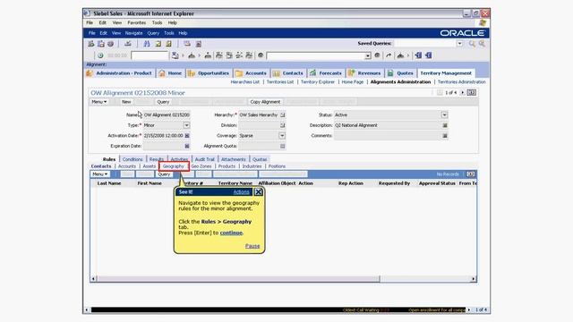Click the continue link in the tooltip
This screenshot has width=573, height=322.
(x=231, y=233)
